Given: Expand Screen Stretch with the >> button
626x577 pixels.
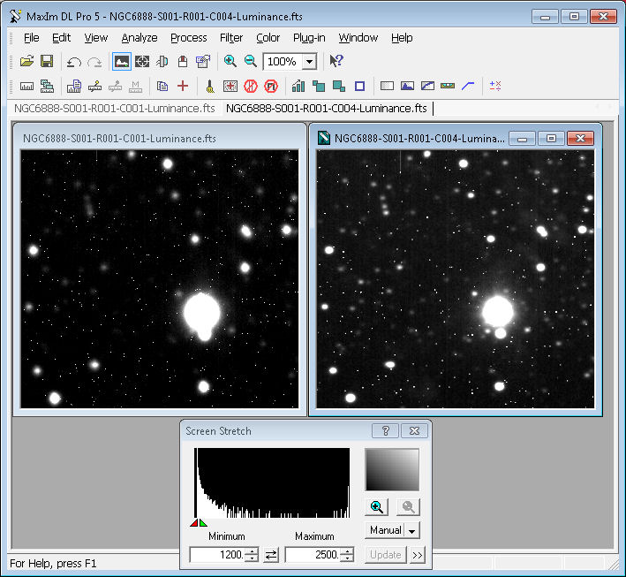Looking at the screenshot, I should 417,555.
